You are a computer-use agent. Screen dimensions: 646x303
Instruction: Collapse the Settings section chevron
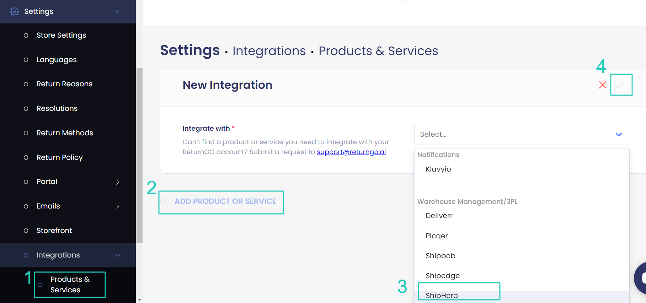click(x=118, y=12)
